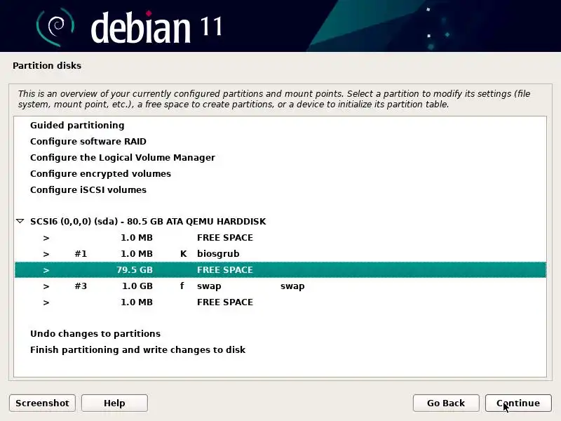Open the Help button

tap(114, 403)
